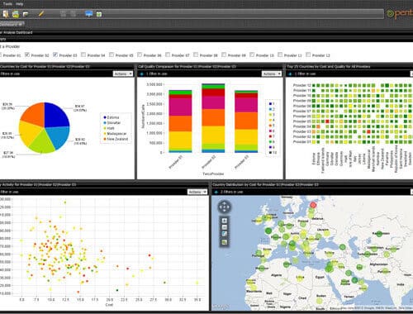Screen dimensions: 413x314
Task: Click the Pentaho logo
Action: pyautogui.click(x=400, y=13)
